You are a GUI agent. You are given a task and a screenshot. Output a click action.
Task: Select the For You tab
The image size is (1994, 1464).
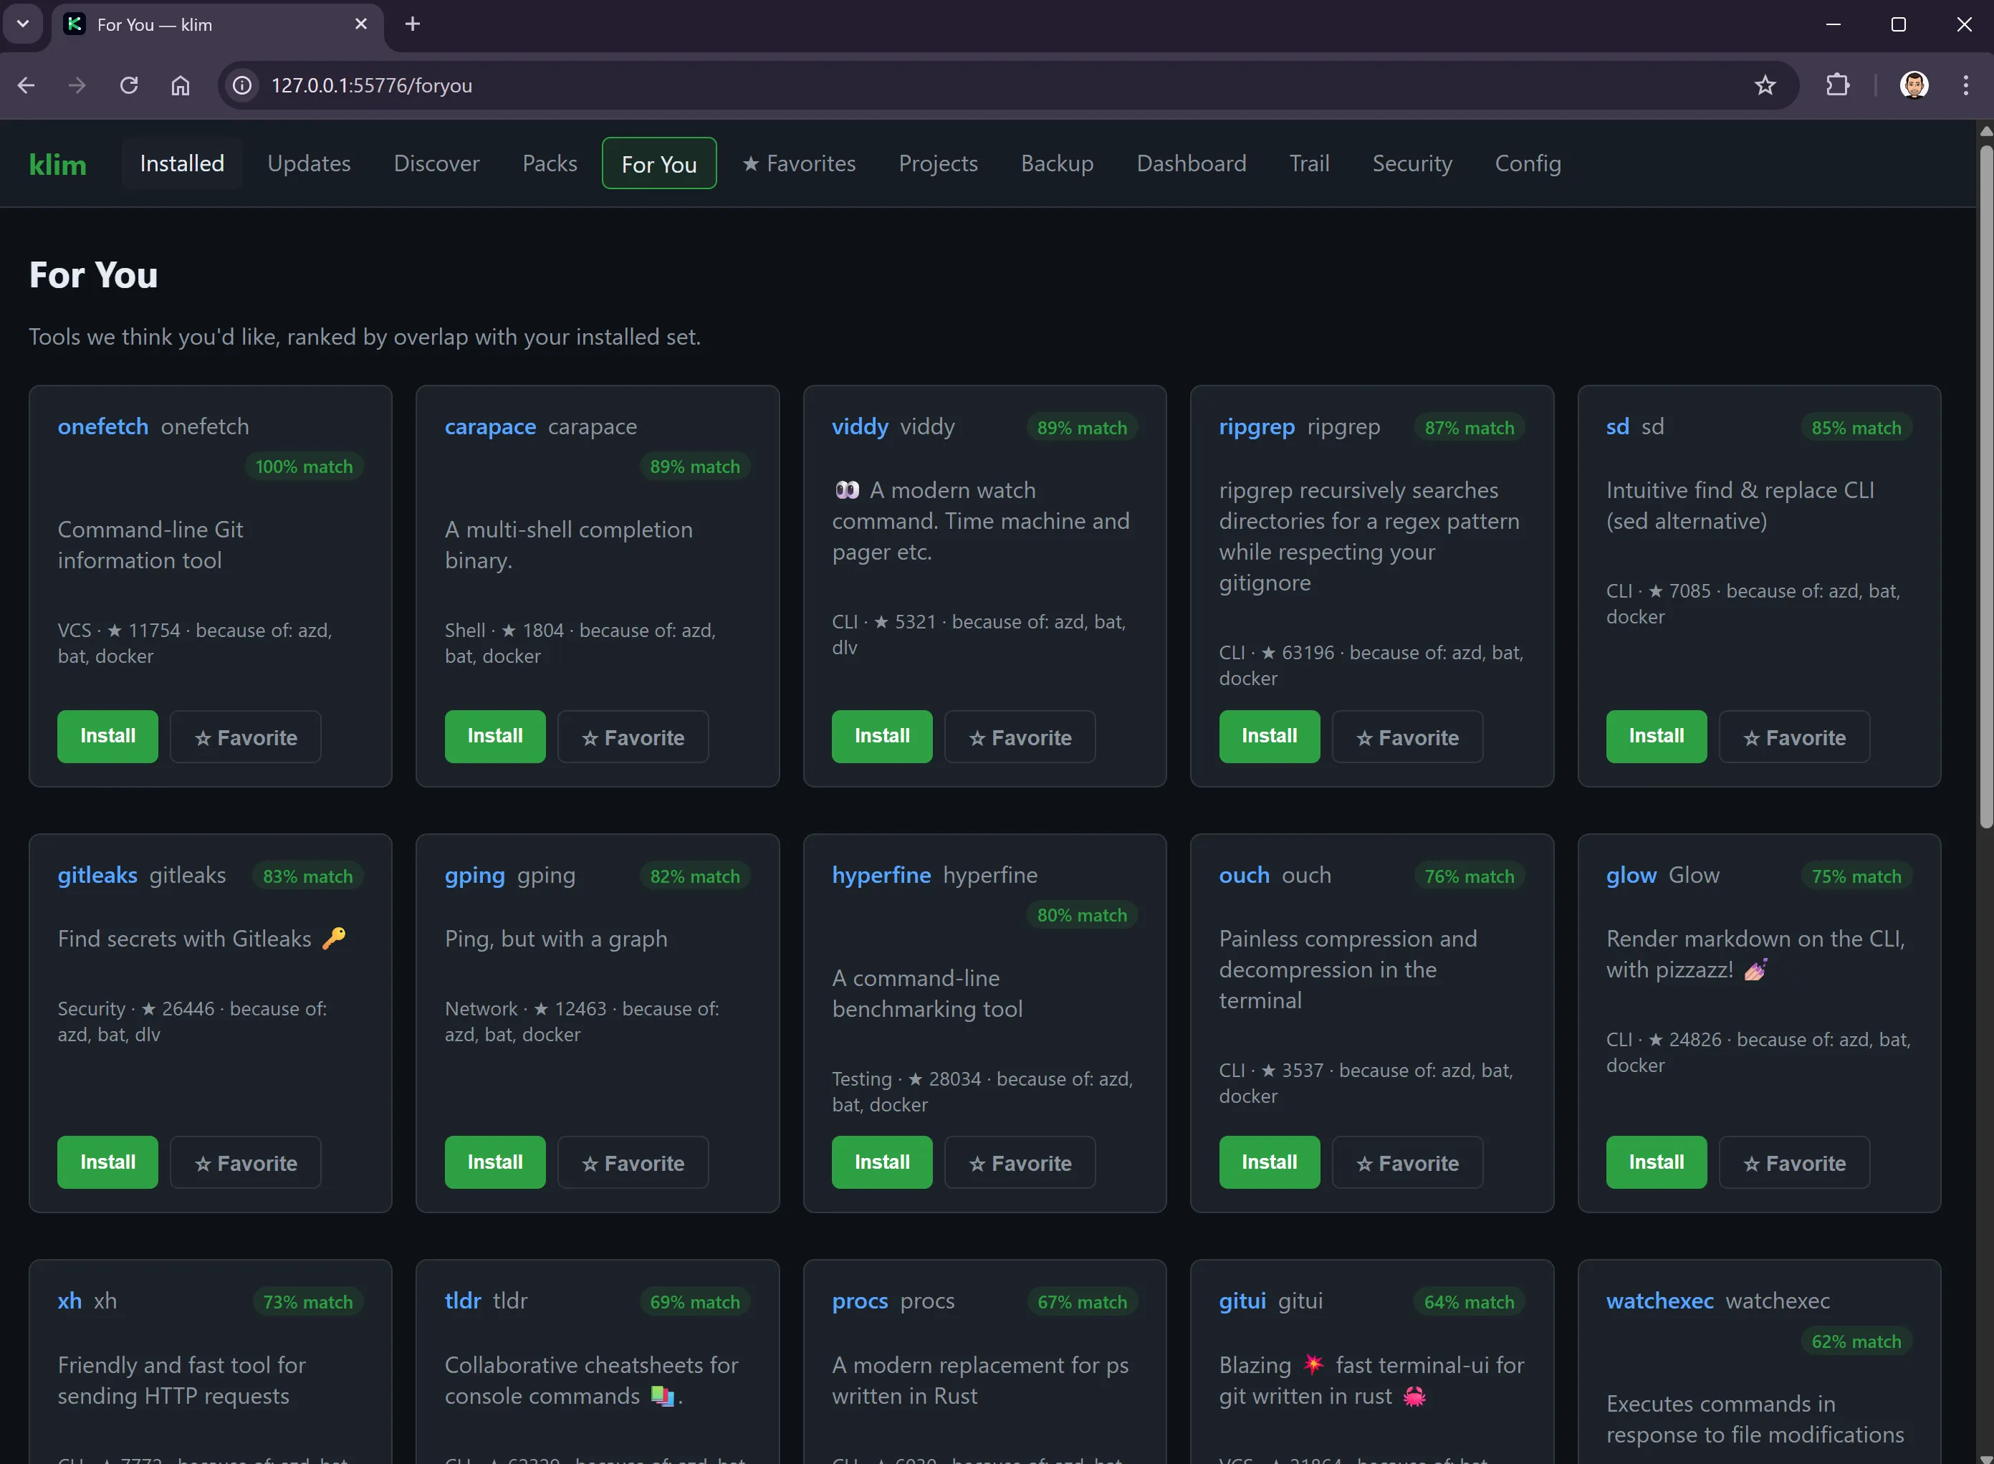(x=659, y=163)
